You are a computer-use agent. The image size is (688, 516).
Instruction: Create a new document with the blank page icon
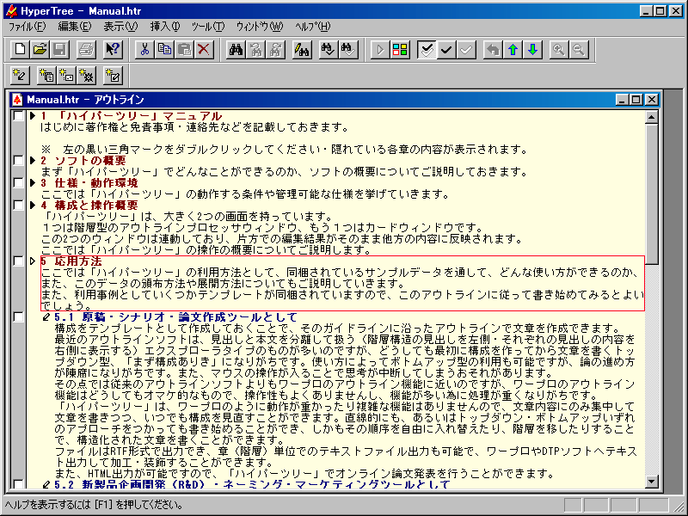[19, 50]
